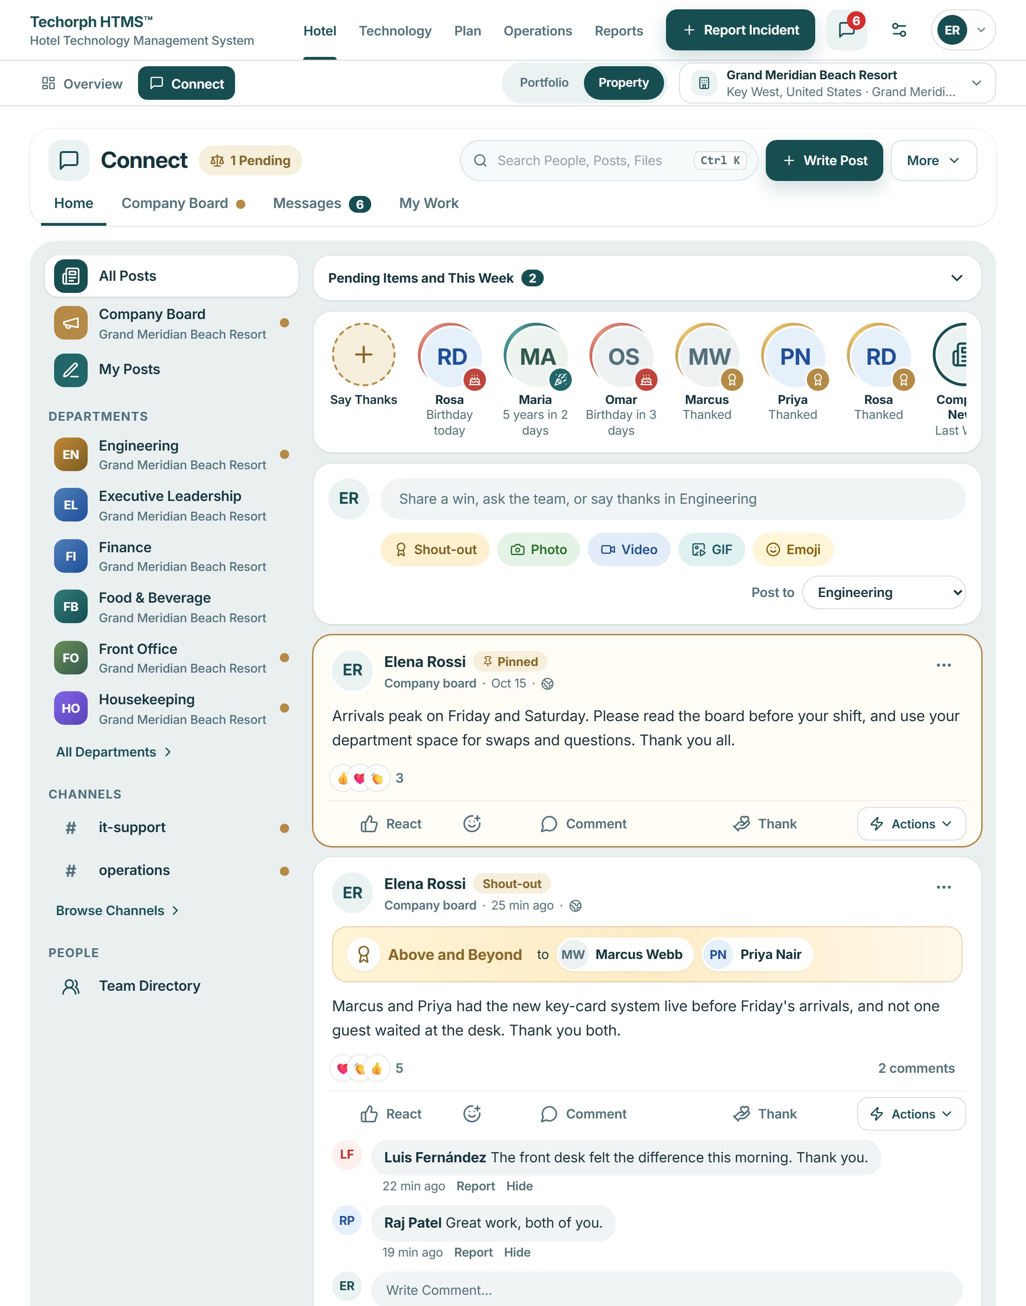
Task: Switch scope to Property
Action: 623,83
